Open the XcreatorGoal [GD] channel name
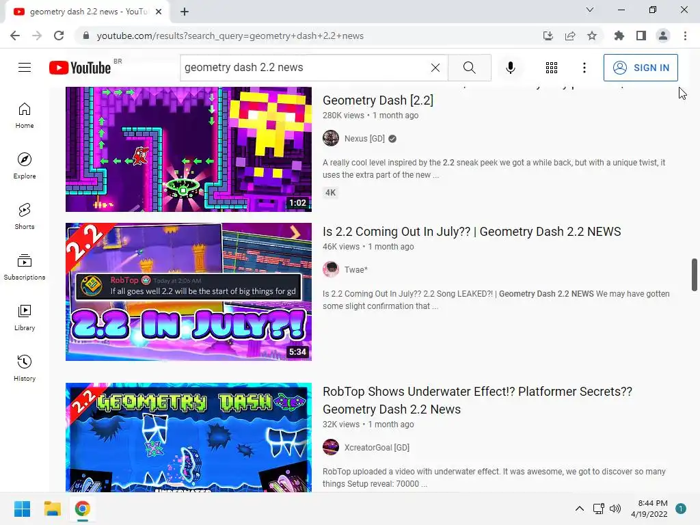The image size is (700, 525). [x=377, y=447]
